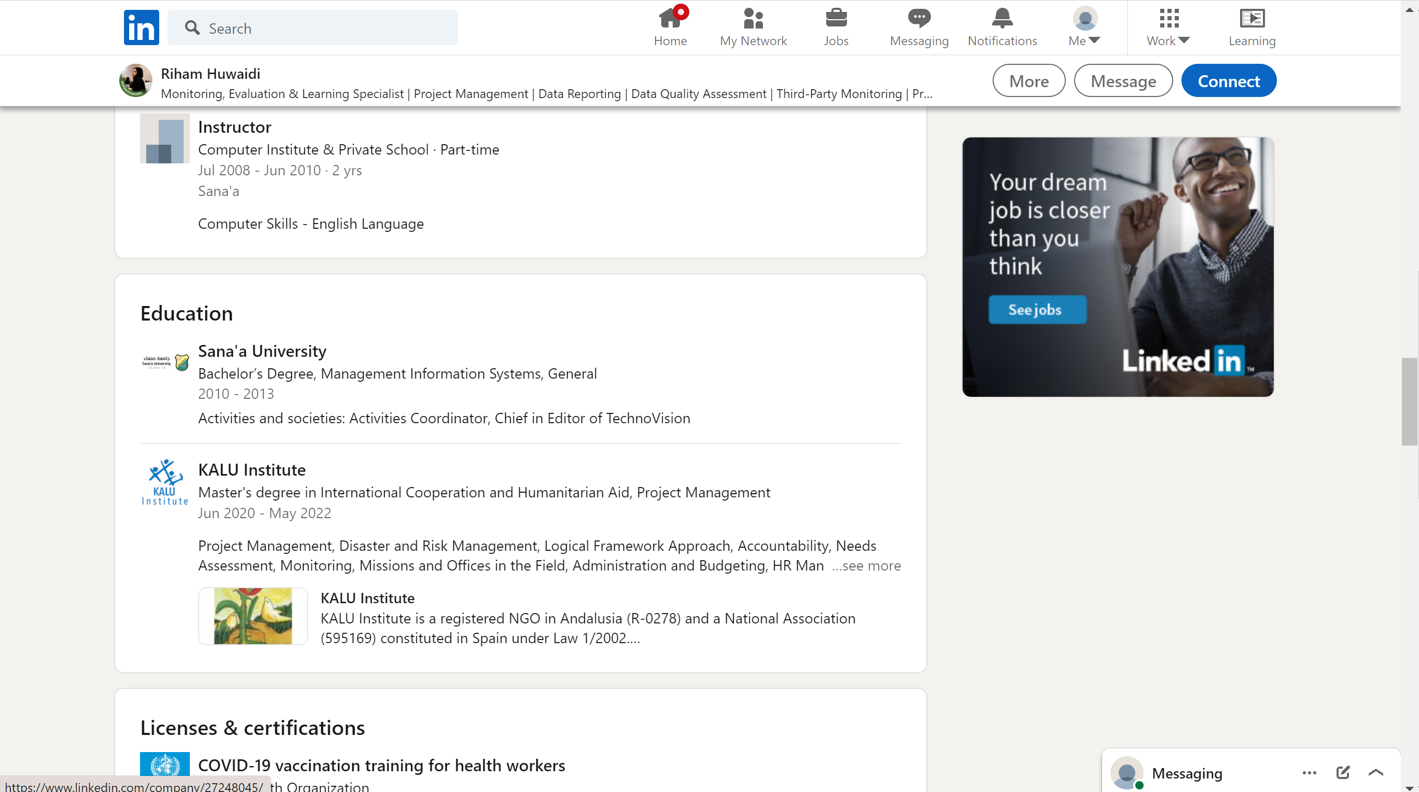
Task: Expand the Messaging panel chevron
Action: (1375, 772)
